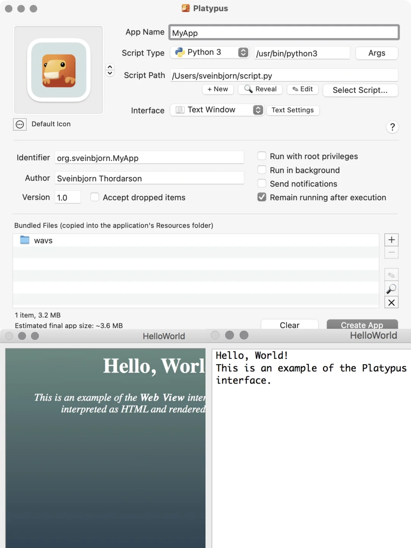
Task: Click the '1 item, 3.2 MB' status text
Action: (38, 315)
